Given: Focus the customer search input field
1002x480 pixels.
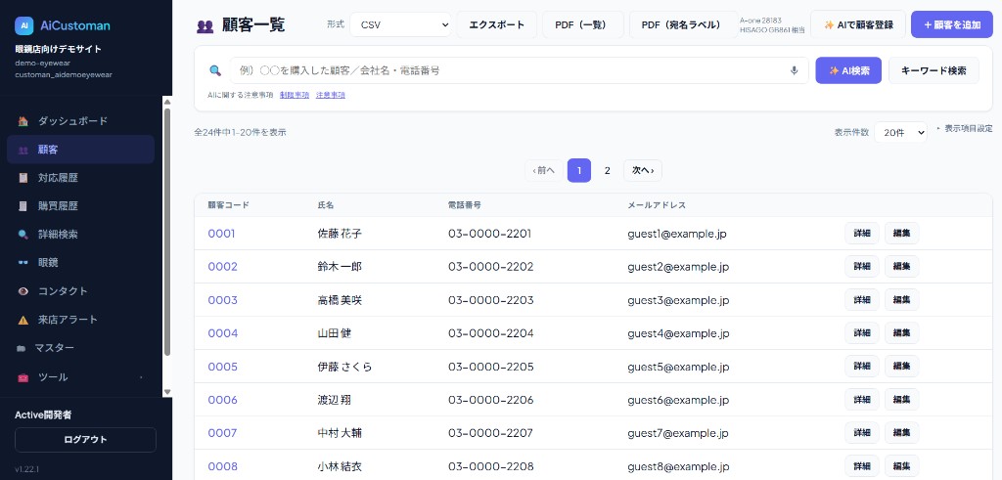Looking at the screenshot, I should click(519, 70).
